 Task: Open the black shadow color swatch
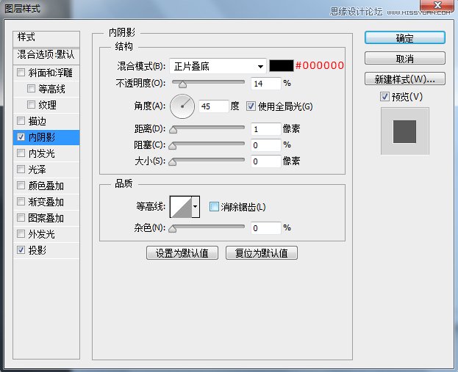[x=281, y=66]
